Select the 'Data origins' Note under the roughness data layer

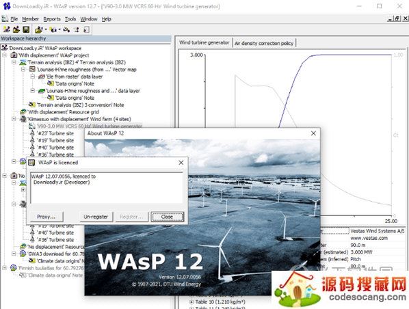tap(75, 98)
